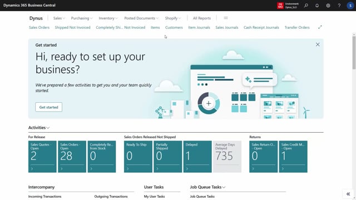Screen dimensions: 356x200
Task: Open Delayed tile arrow
Action: point(187,169)
